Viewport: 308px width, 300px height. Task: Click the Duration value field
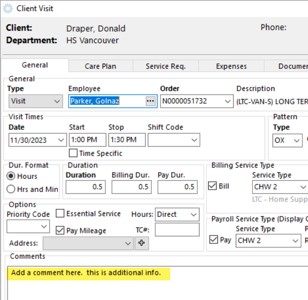(86, 187)
